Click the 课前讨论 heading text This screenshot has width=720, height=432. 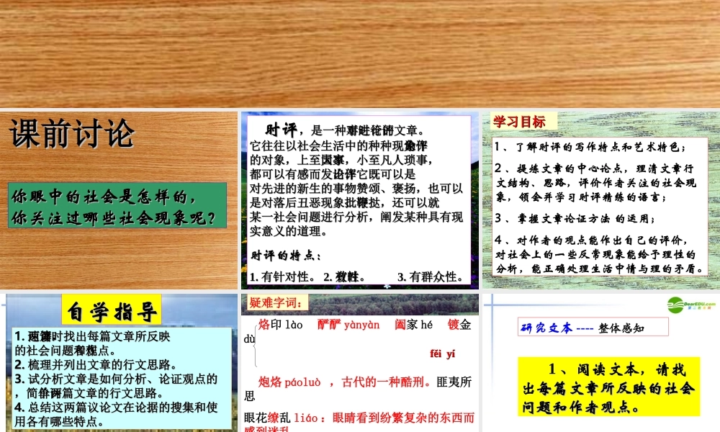(x=72, y=134)
